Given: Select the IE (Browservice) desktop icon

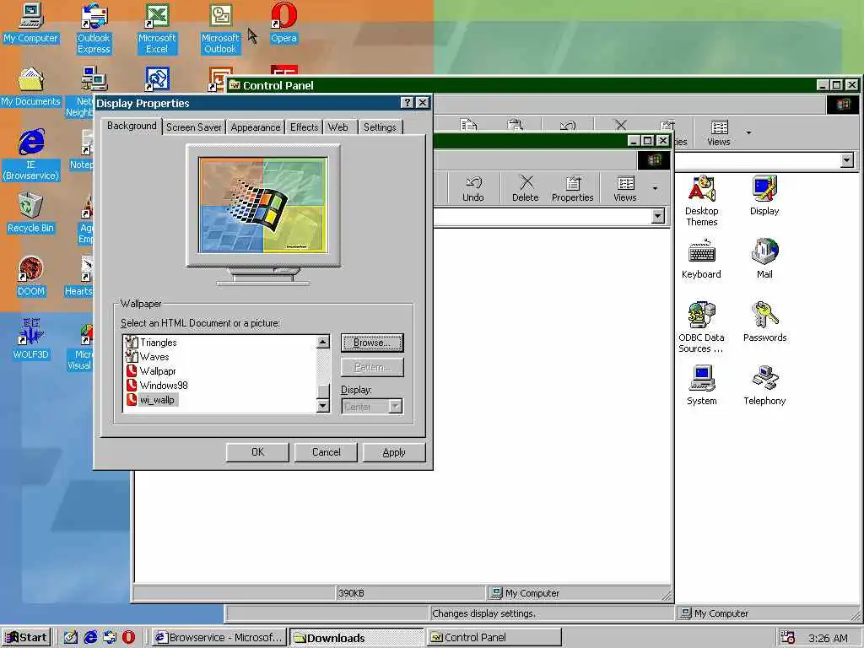Looking at the screenshot, I should click(31, 155).
